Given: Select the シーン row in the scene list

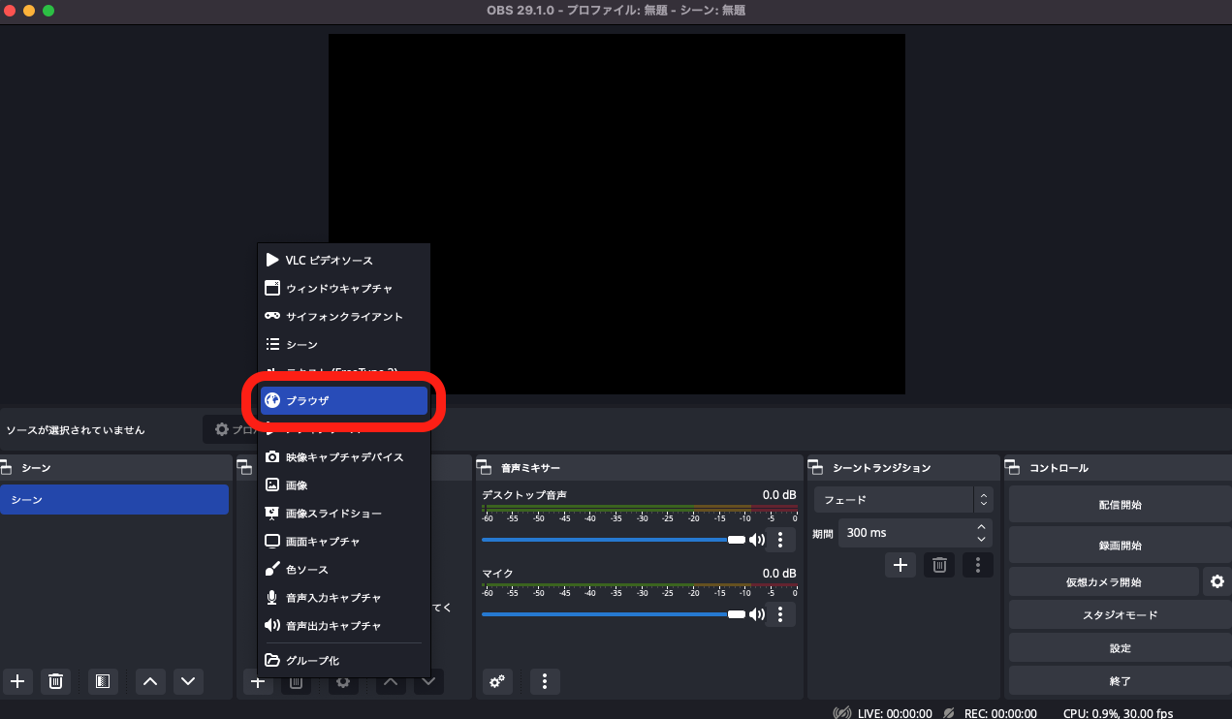Looking at the screenshot, I should [x=114, y=500].
